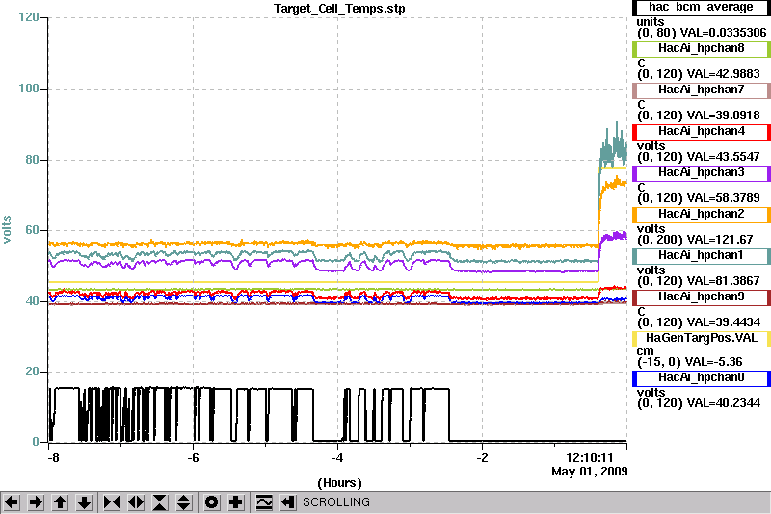Pan the graph down with the down arrow icon
Viewport: 771px width, 514px height.
point(84,502)
